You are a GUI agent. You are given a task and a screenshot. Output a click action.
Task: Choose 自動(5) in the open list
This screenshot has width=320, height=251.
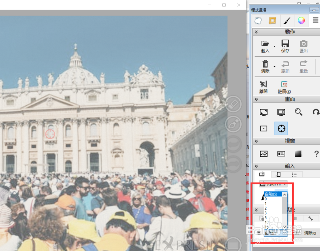[x=273, y=194]
